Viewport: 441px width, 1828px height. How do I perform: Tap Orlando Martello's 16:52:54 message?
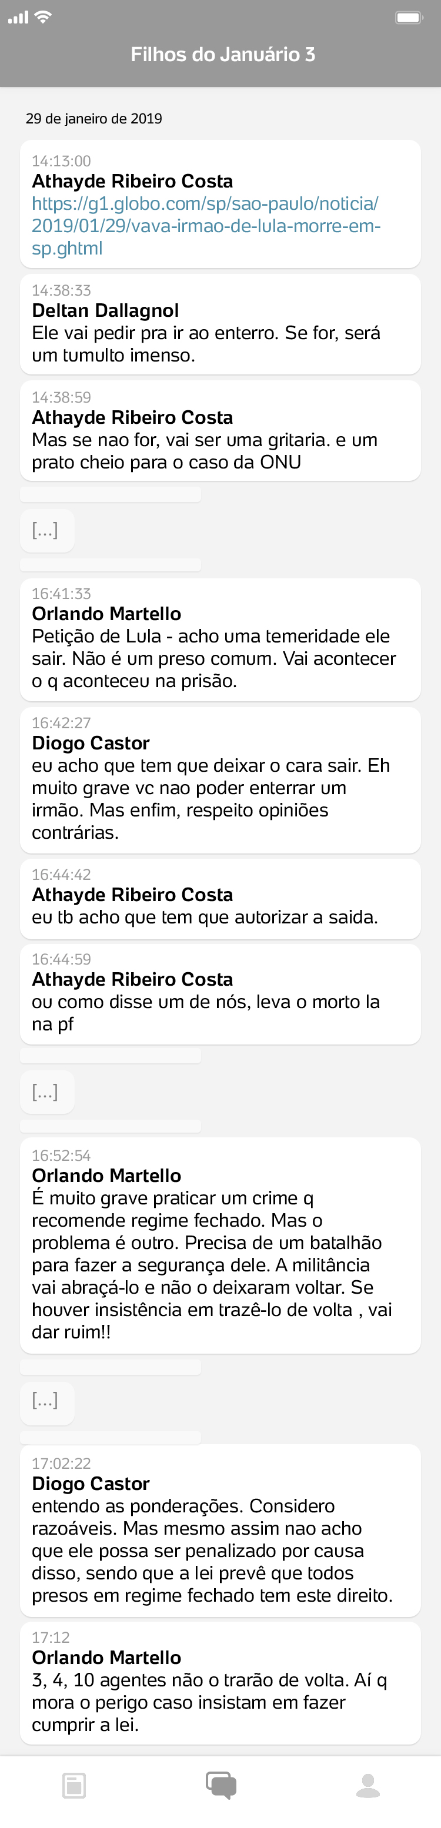tap(220, 1246)
